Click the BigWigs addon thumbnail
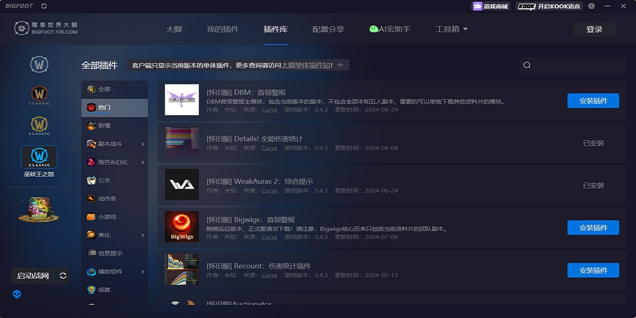The width and height of the screenshot is (636, 318). click(182, 227)
